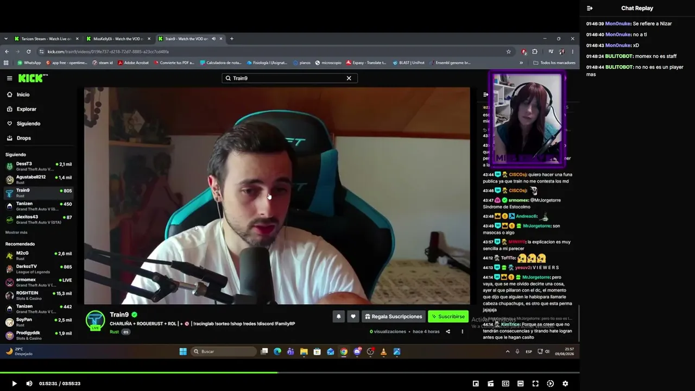The image size is (695, 391).
Task: Toggle theater mode in the player bar
Action: (520, 383)
